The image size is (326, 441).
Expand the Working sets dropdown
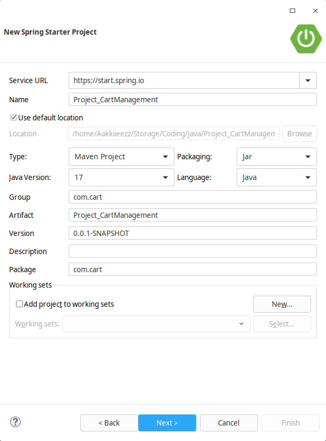pyautogui.click(x=241, y=323)
